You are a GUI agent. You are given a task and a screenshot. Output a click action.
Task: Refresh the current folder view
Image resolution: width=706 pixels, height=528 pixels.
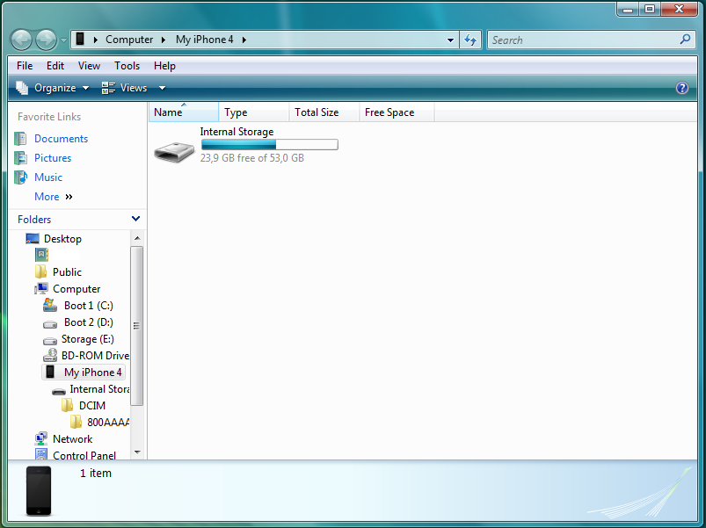click(470, 40)
